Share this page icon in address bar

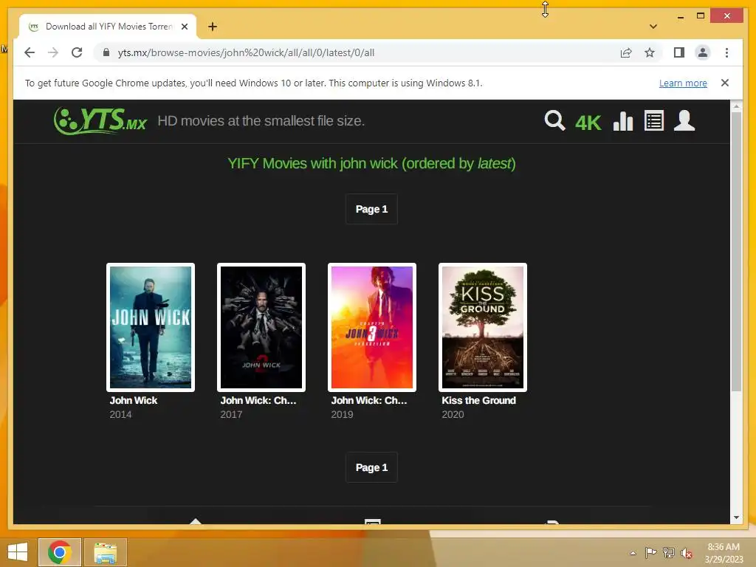[626, 52]
